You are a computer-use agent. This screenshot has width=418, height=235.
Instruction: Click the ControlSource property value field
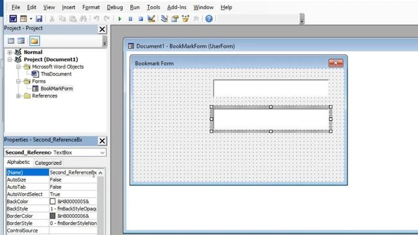point(73,230)
